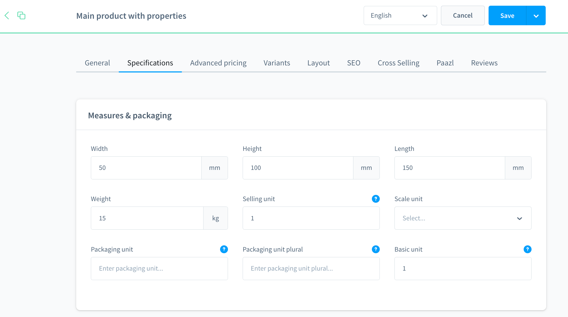Screen dimensions: 568x317
Task: Expand the Save button arrow options
Action: tap(536, 15)
